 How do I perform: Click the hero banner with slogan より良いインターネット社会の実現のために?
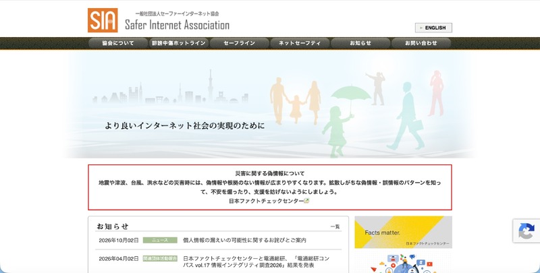[x=270, y=105]
